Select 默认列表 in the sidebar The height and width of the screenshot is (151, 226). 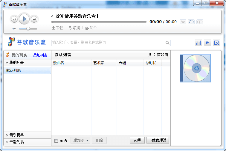coord(27,70)
